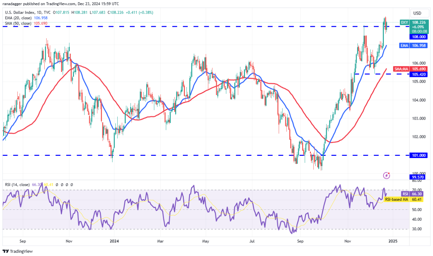This screenshot has height=256, width=433.
Task: Click the purple RSI tag in lower pane
Action: point(405,194)
